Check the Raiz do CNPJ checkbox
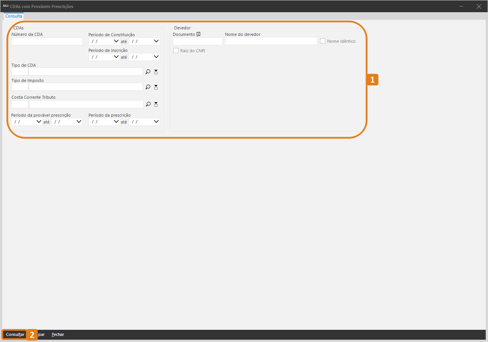 click(x=176, y=50)
